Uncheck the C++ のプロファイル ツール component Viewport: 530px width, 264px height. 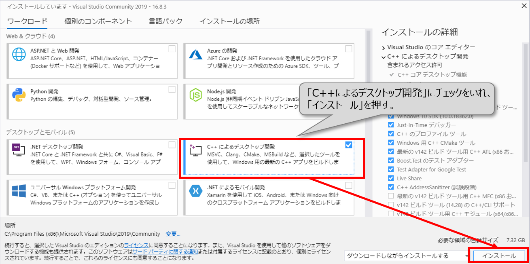[x=391, y=134]
